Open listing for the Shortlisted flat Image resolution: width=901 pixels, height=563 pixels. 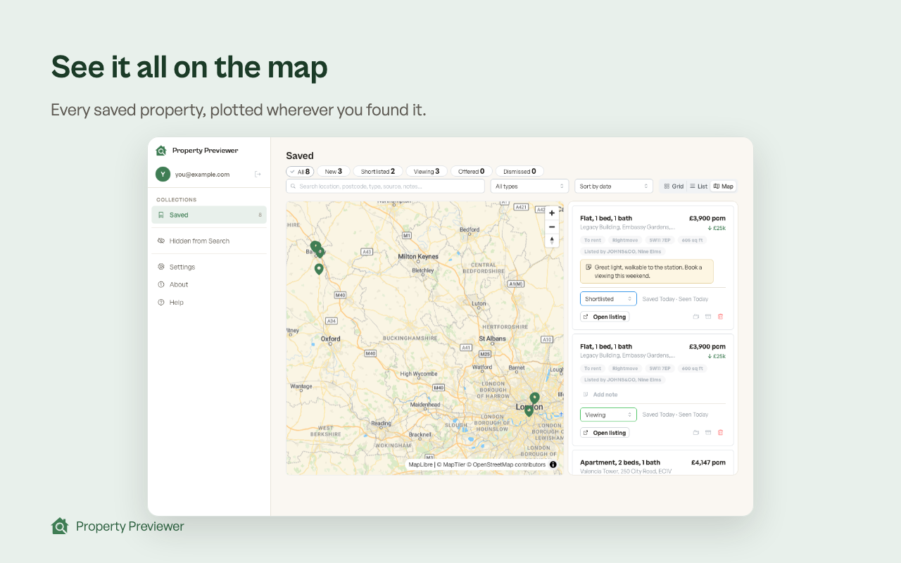pyautogui.click(x=605, y=317)
